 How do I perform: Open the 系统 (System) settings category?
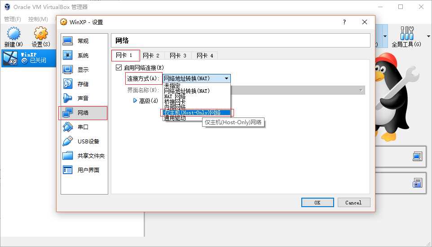click(x=84, y=55)
